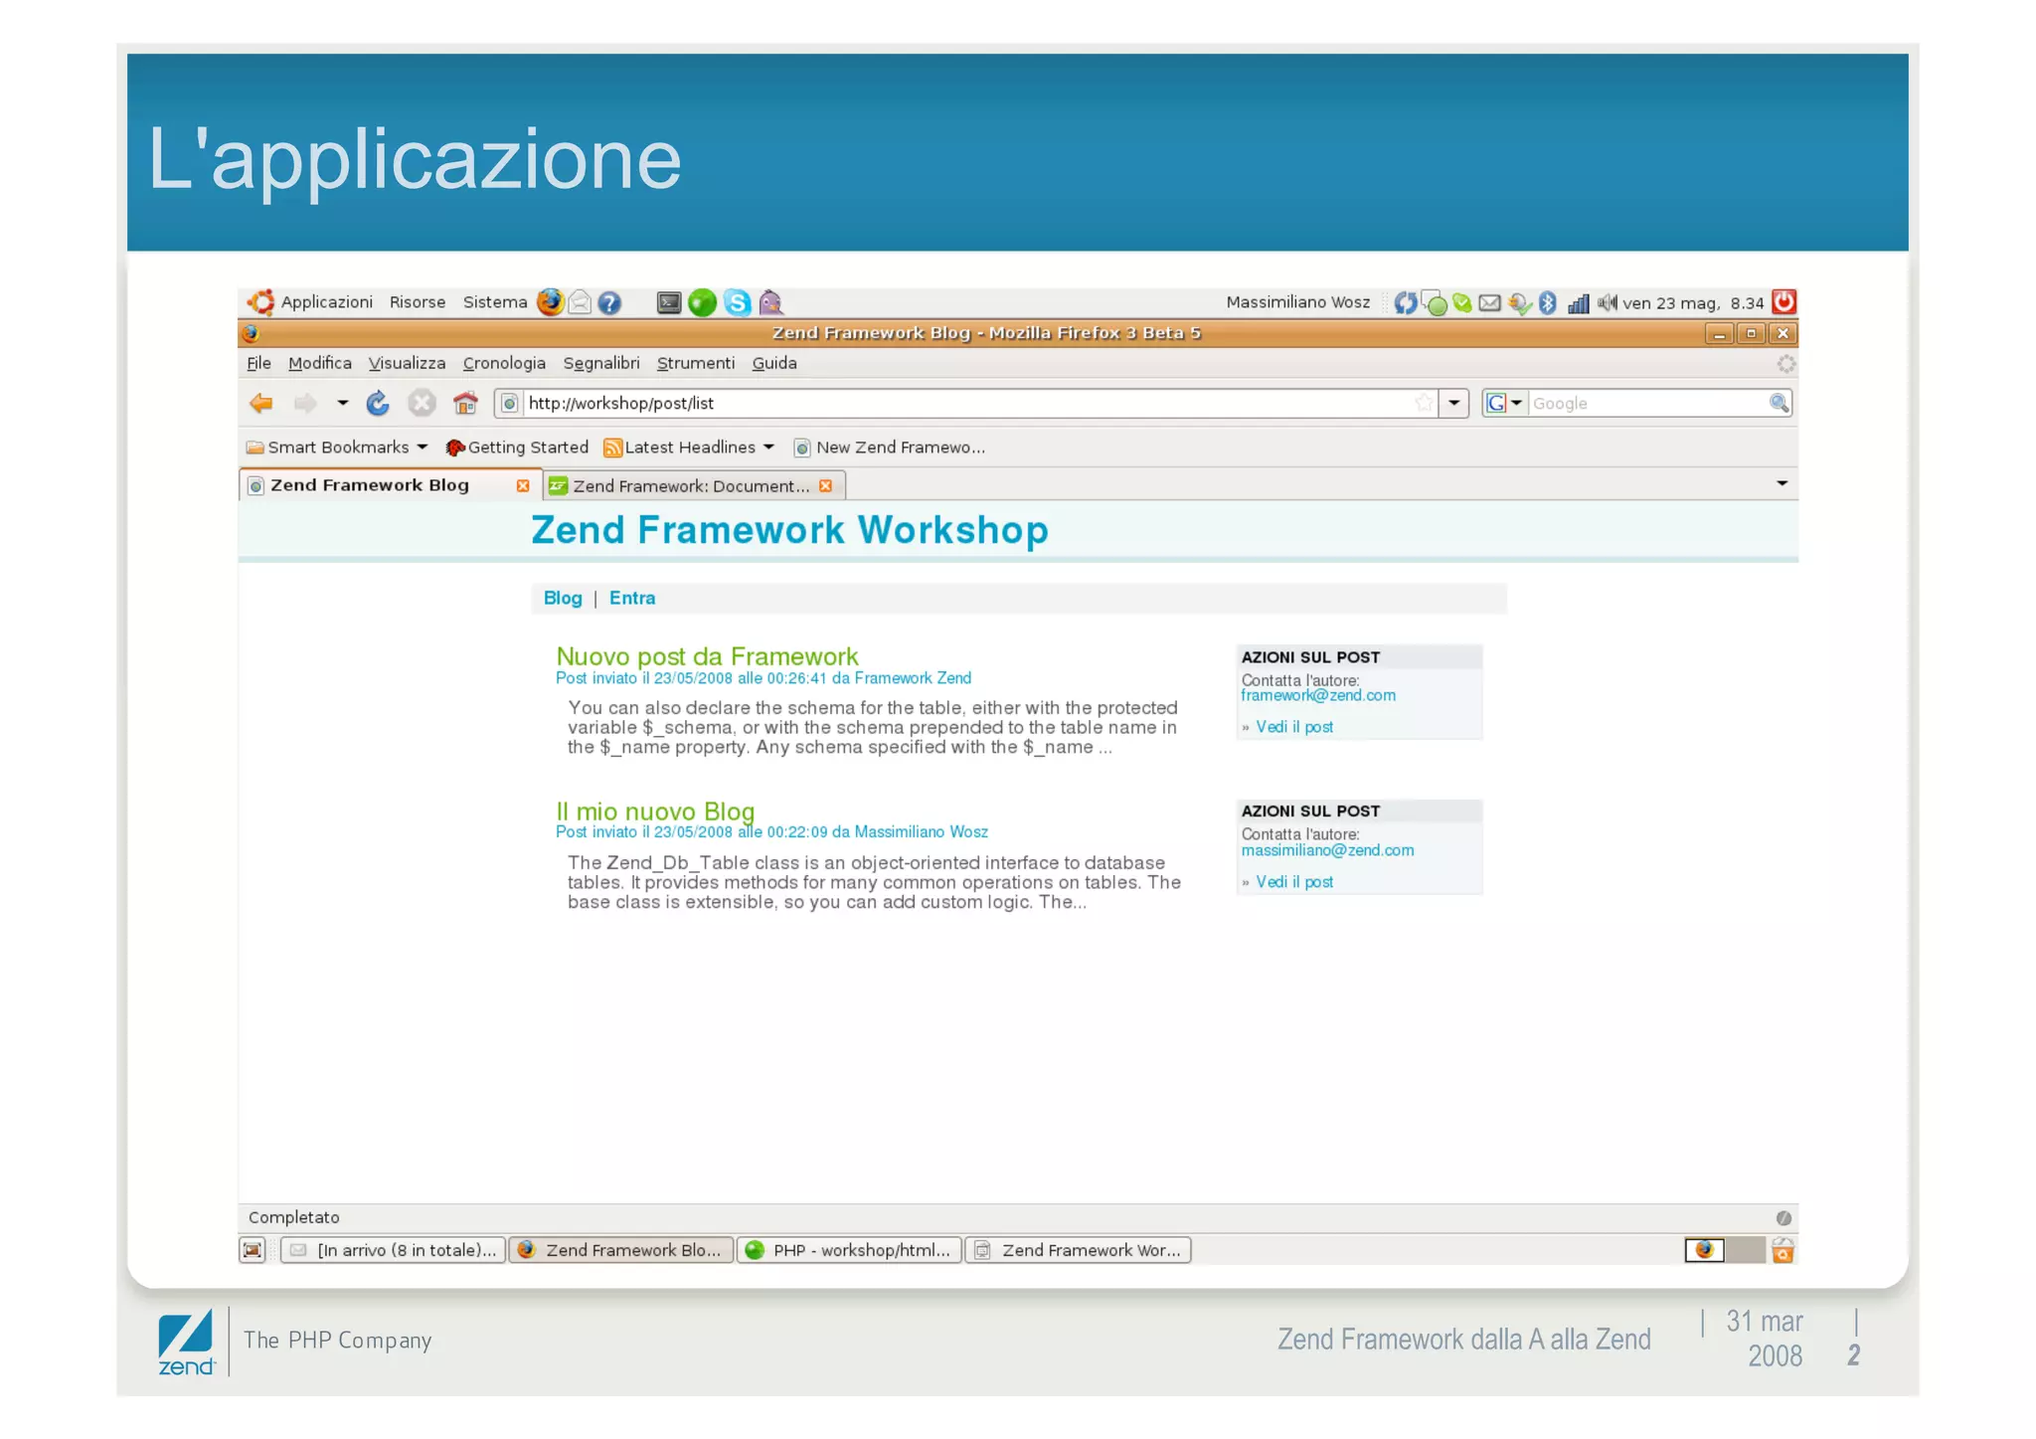Click the blue sync arrows tray icon
The height and width of the screenshot is (1439, 2036).
(x=1405, y=302)
